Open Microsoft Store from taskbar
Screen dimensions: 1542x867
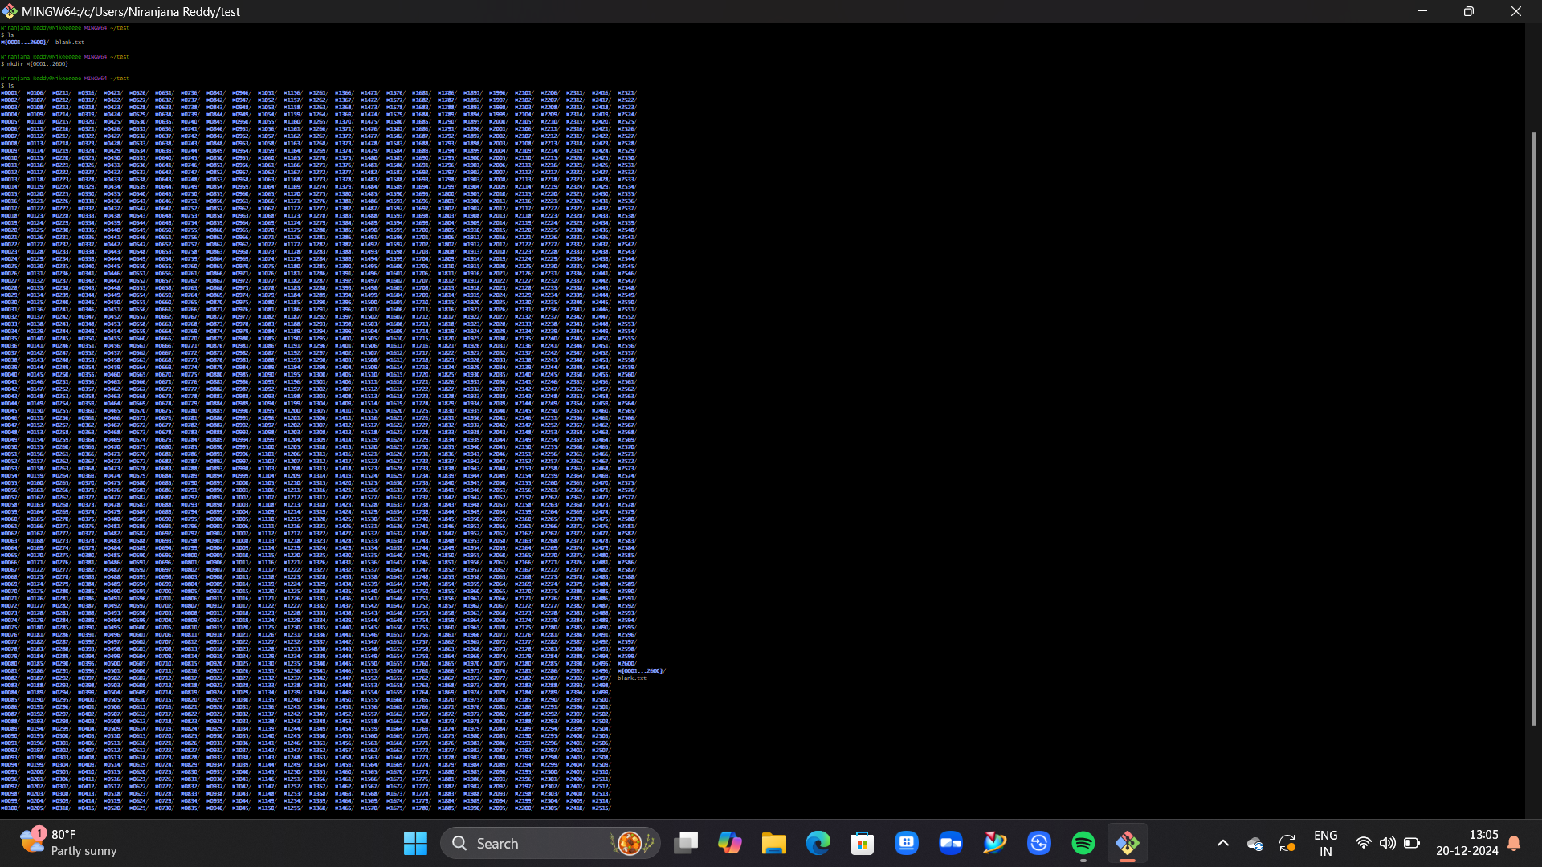[862, 843]
